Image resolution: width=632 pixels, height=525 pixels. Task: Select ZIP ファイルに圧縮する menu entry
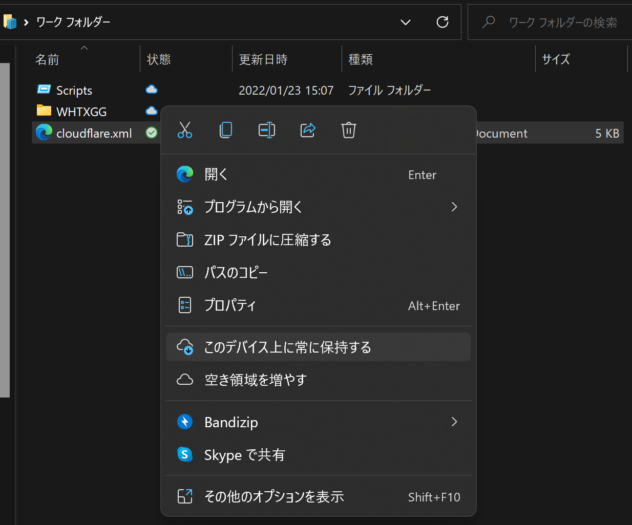319,239
